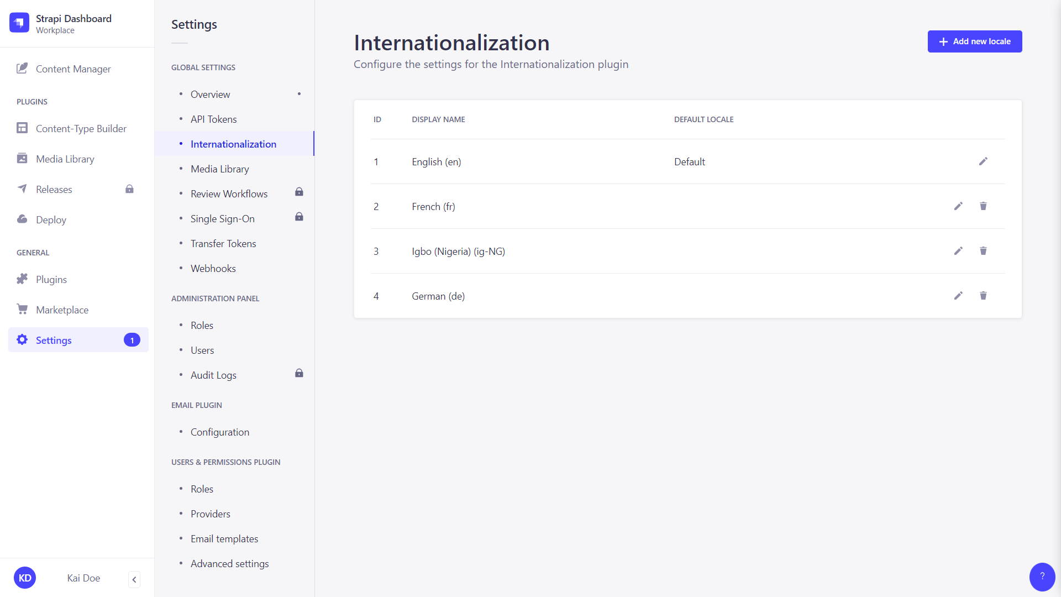
Task: Expand Advanced settings under Users Permissions Plugin
Action: (229, 563)
